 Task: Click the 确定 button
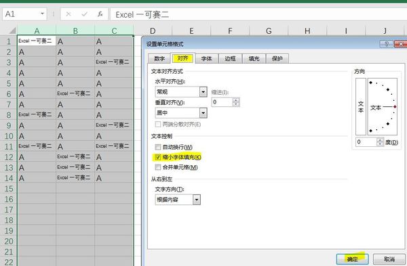(x=352, y=259)
